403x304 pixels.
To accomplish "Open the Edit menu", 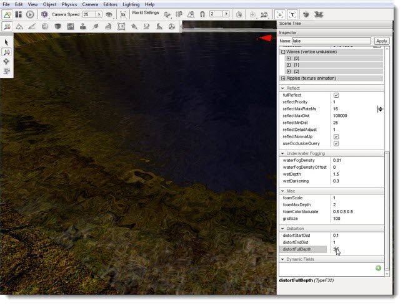I will (19, 4).
